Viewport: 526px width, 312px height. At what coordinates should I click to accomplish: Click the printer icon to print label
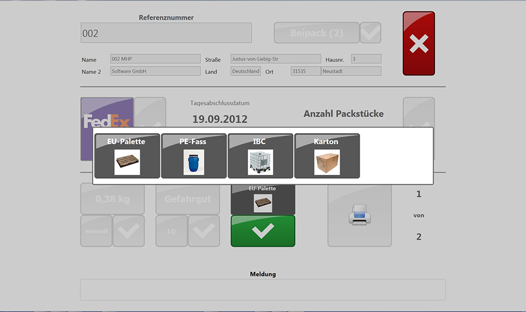coord(359,215)
